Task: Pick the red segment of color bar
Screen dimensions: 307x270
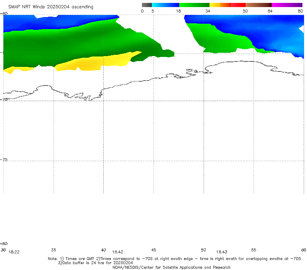Action: point(238,5)
